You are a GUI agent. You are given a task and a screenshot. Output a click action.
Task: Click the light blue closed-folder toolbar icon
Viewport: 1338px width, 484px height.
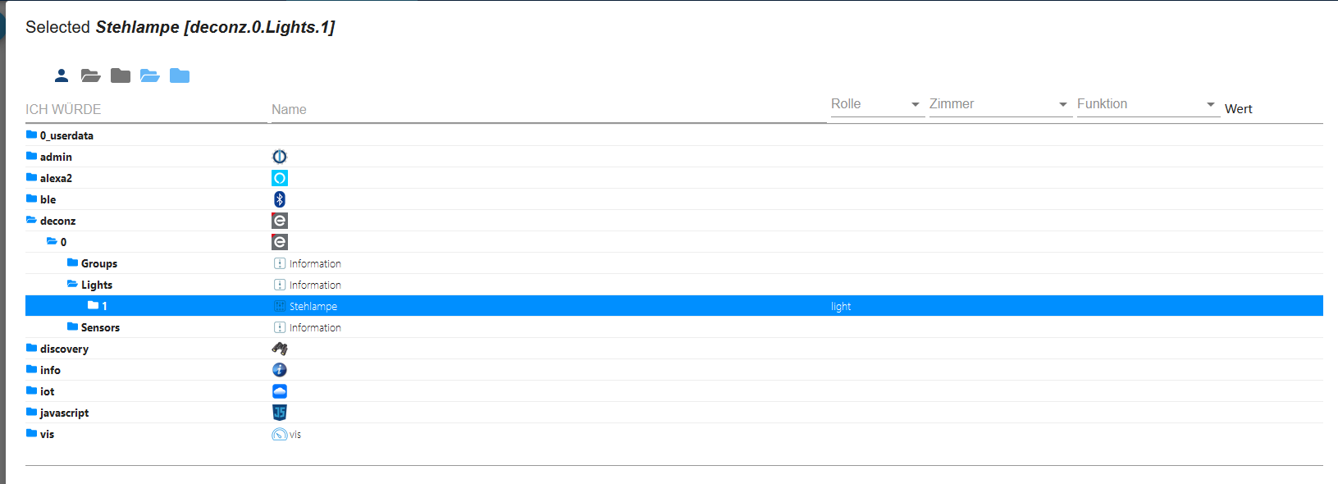tap(180, 75)
